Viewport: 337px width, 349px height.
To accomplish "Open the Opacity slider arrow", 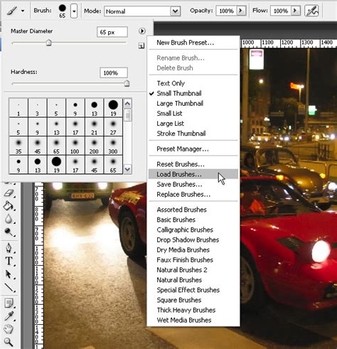I will point(241,11).
